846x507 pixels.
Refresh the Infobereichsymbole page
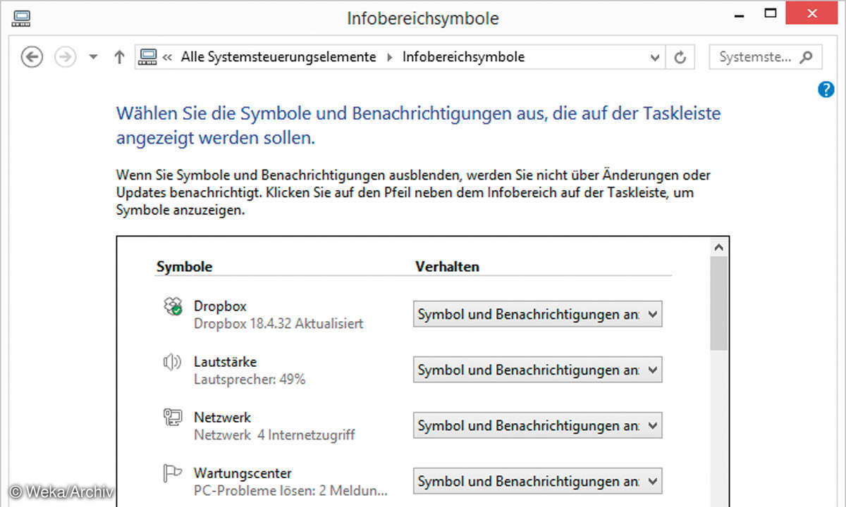680,58
